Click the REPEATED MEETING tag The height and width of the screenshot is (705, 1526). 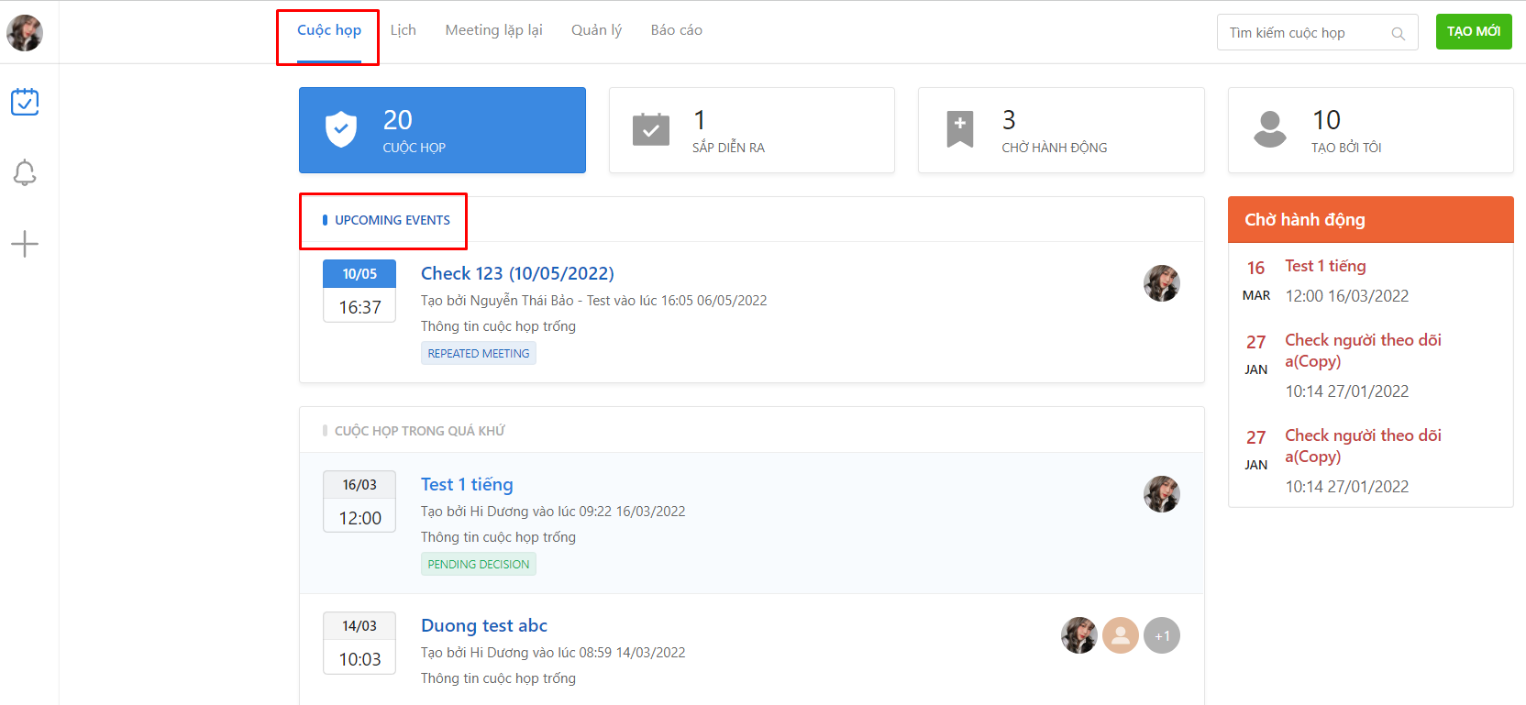tap(479, 353)
